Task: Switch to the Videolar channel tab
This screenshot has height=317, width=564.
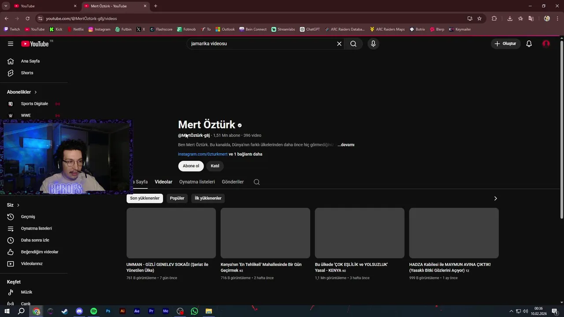Action: coord(163,182)
